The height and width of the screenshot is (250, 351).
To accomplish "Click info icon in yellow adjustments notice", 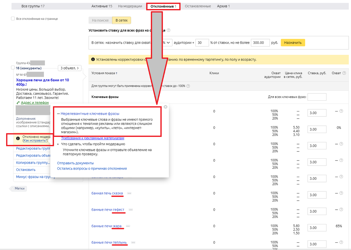I will [93, 60].
